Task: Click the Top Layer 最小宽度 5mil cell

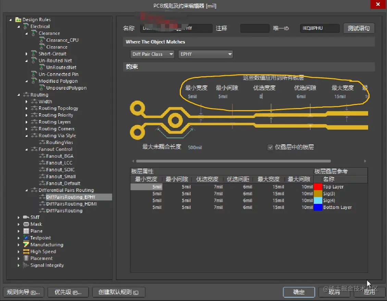Action: pyautogui.click(x=146, y=187)
